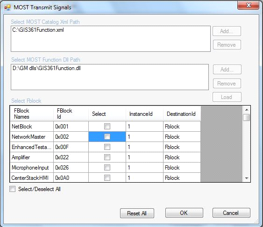The width and height of the screenshot is (263, 227).
Task: Click the Fblock list scrollbar thumb
Action: pos(247,117)
